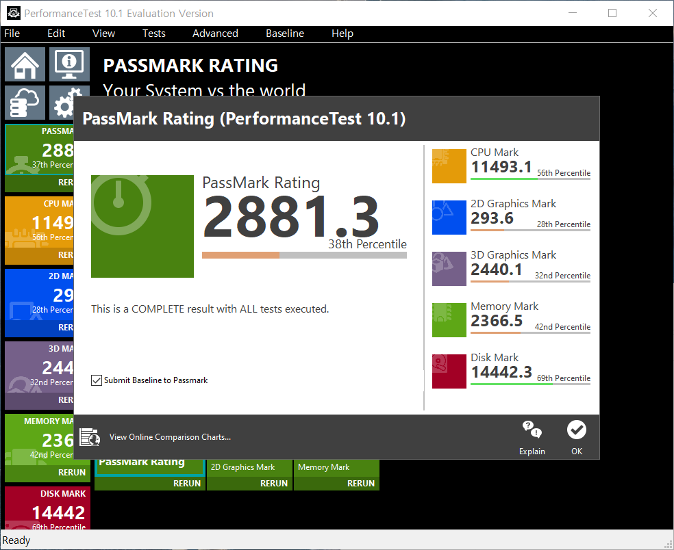The image size is (674, 550).
Task: Click the Explain question bubble icon
Action: (532, 430)
